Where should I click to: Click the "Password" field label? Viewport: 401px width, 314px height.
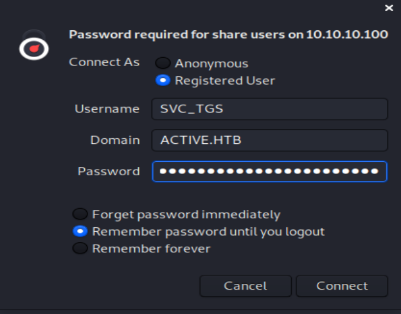(x=109, y=171)
